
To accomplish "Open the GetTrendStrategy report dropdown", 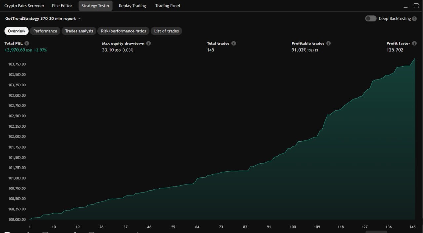I will [79, 19].
